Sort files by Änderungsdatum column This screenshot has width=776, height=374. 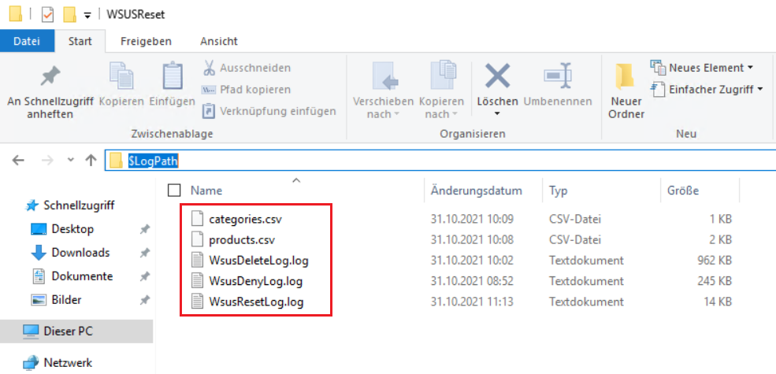coord(477,191)
